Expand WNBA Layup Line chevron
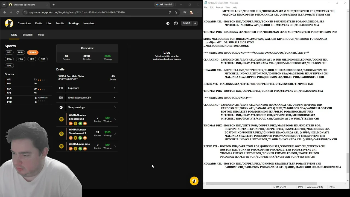Screen dimensions: 350x197 [x=115, y=146]
